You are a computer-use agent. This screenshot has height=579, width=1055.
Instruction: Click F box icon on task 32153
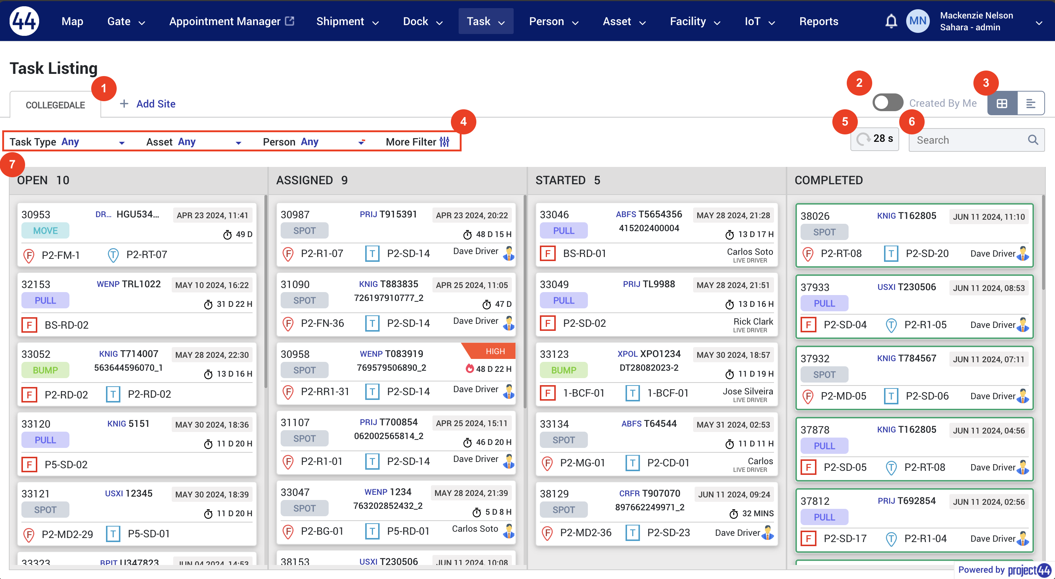(x=29, y=325)
